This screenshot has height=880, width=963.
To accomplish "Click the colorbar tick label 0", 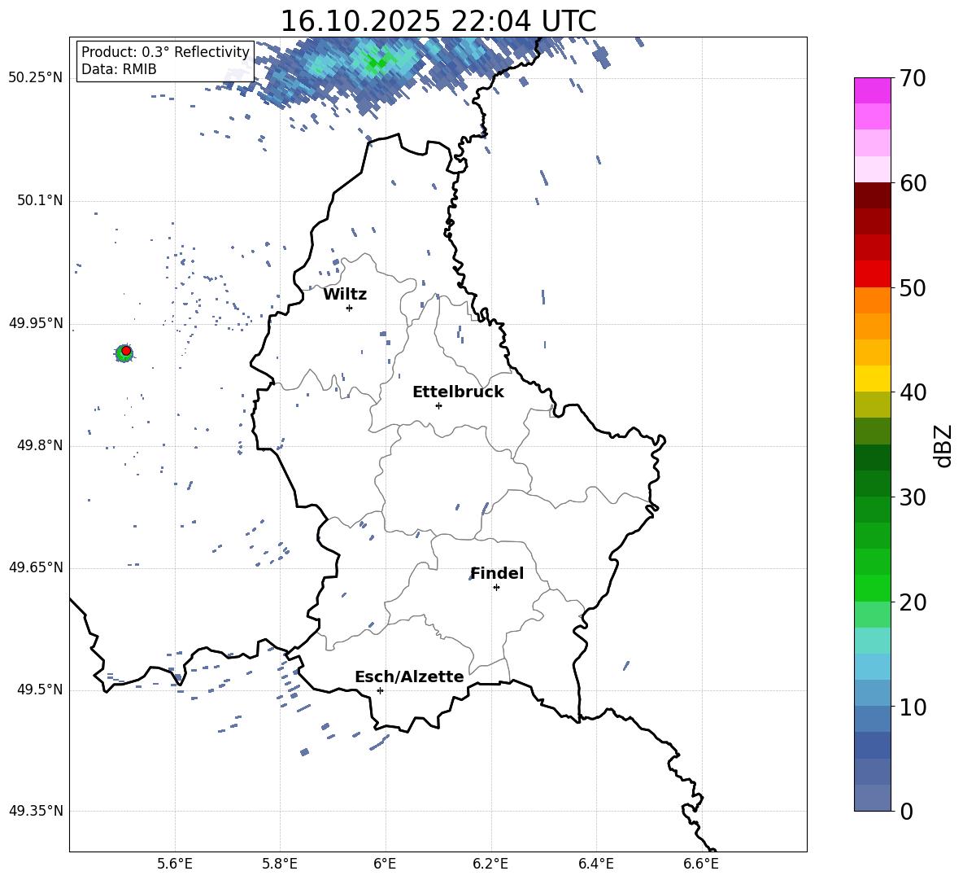I will pyautogui.click(x=906, y=811).
